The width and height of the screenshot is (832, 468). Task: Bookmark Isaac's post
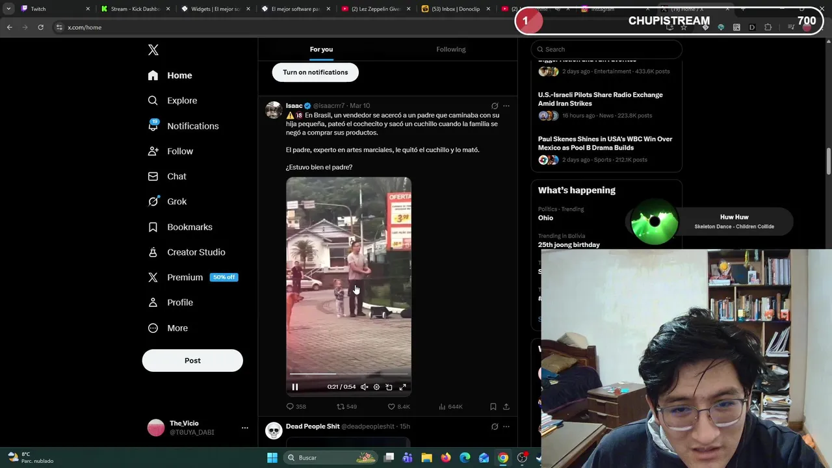pos(493,407)
